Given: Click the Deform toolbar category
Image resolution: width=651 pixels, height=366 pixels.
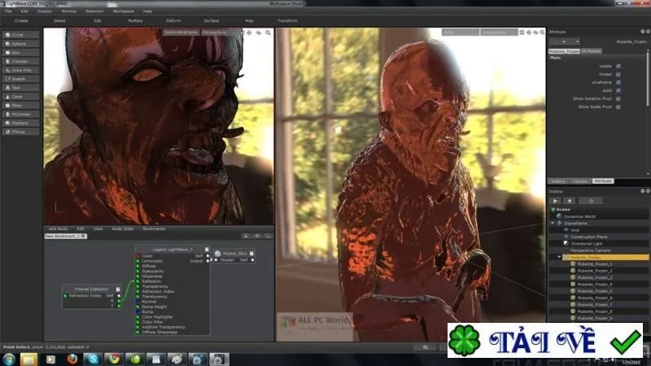Looking at the screenshot, I should tap(173, 20).
